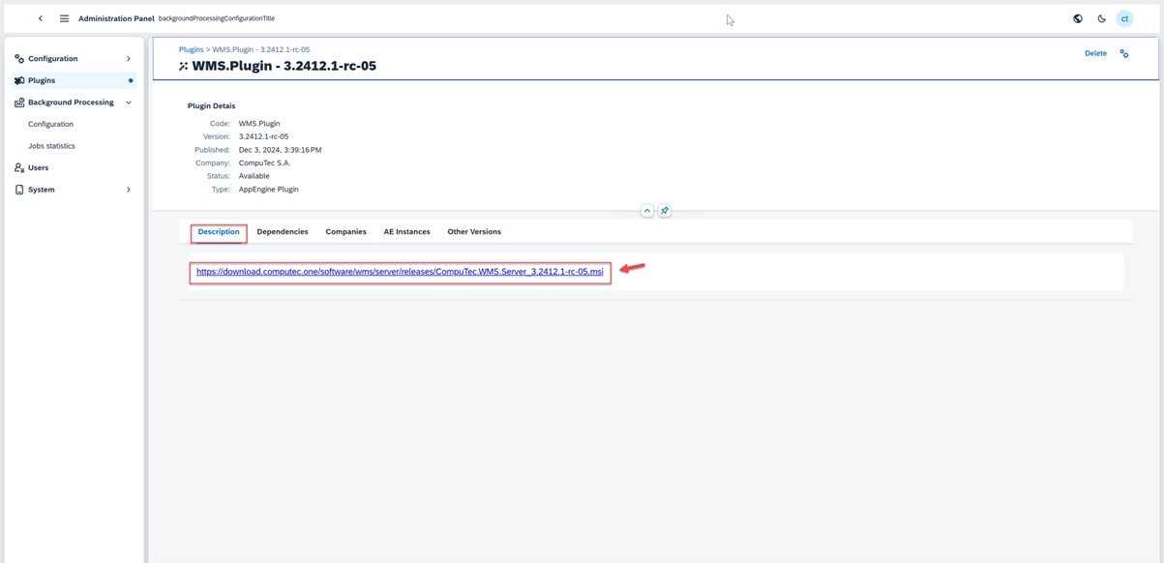
Task: Click the back arrow in top bar
Action: (x=41, y=18)
